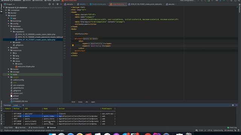241x135 pixels.
Task: Click 'api/user' URI in terminal output
Action: [29, 114]
